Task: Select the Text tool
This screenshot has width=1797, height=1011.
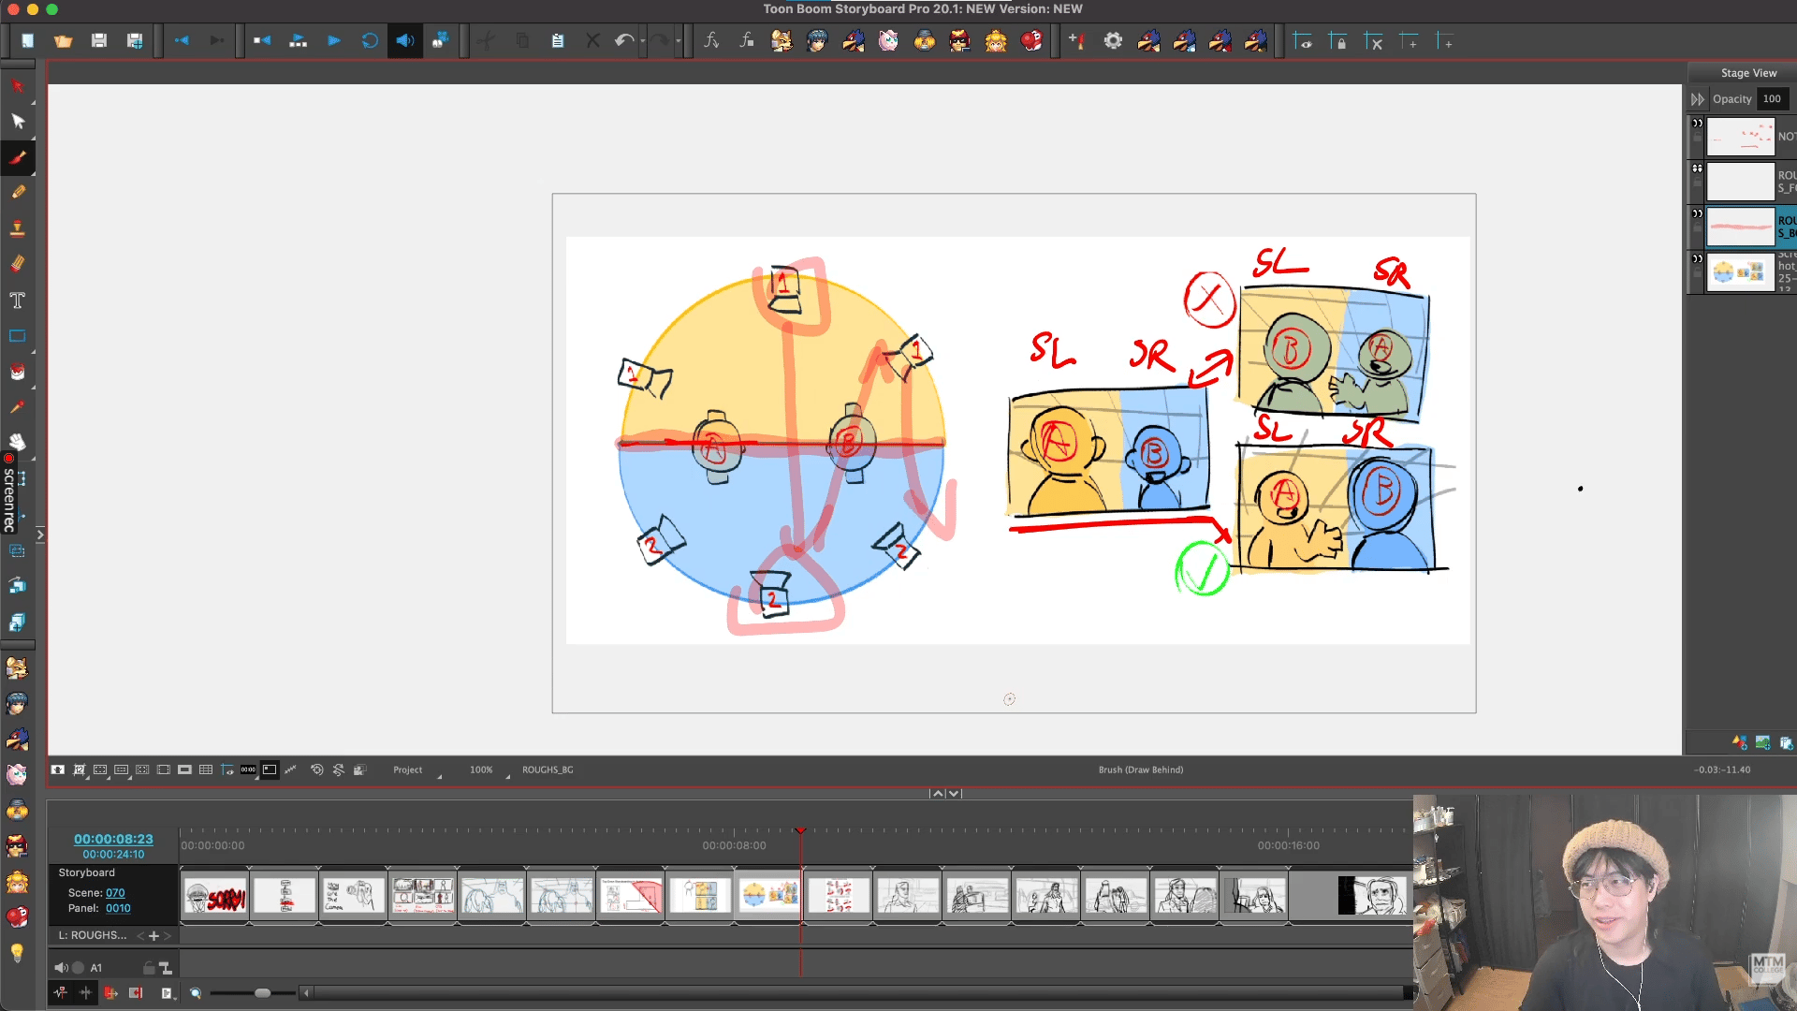Action: 17,300
